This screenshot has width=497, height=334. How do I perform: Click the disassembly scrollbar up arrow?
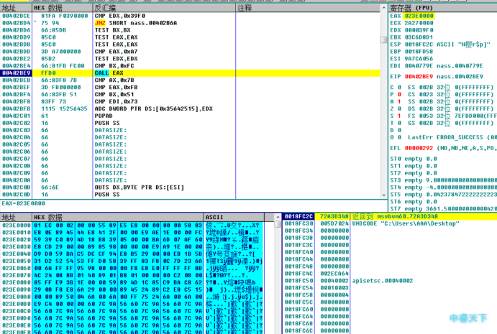[x=384, y=8]
